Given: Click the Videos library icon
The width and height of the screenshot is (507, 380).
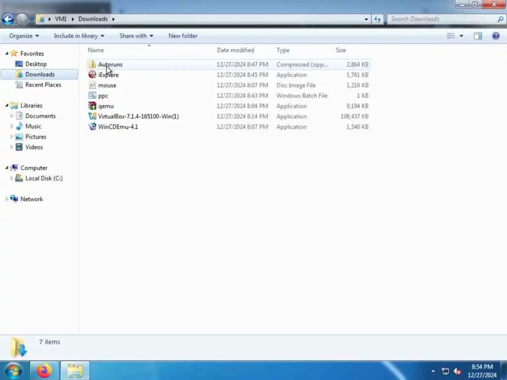Looking at the screenshot, I should coord(19,147).
